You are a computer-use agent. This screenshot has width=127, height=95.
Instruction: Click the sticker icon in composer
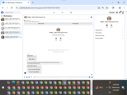[29, 77]
